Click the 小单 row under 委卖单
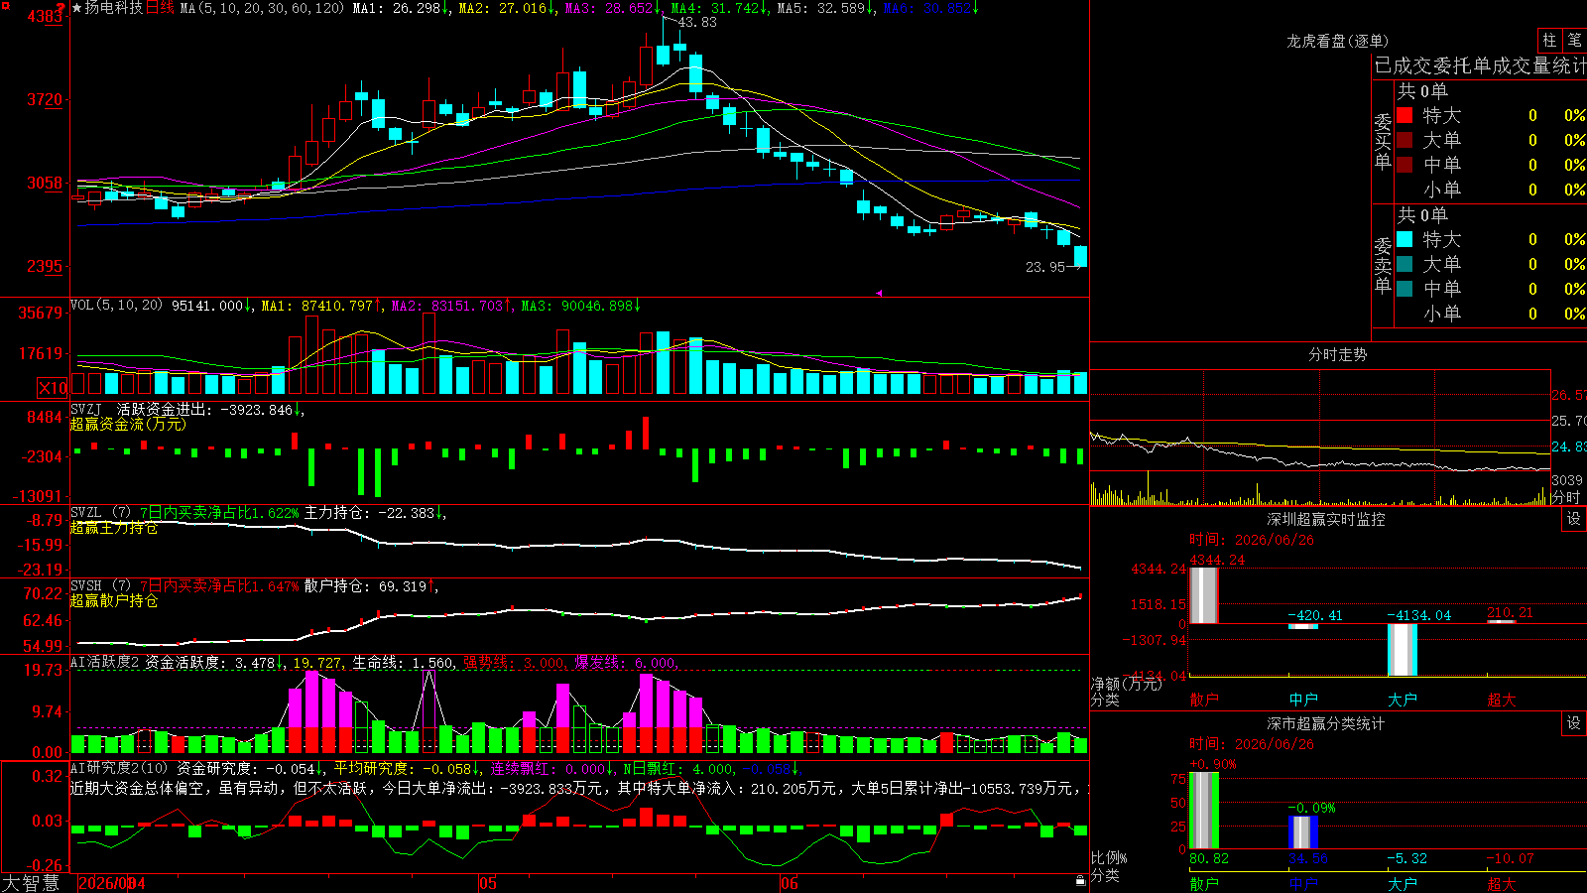The width and height of the screenshot is (1587, 893). coord(1489,314)
